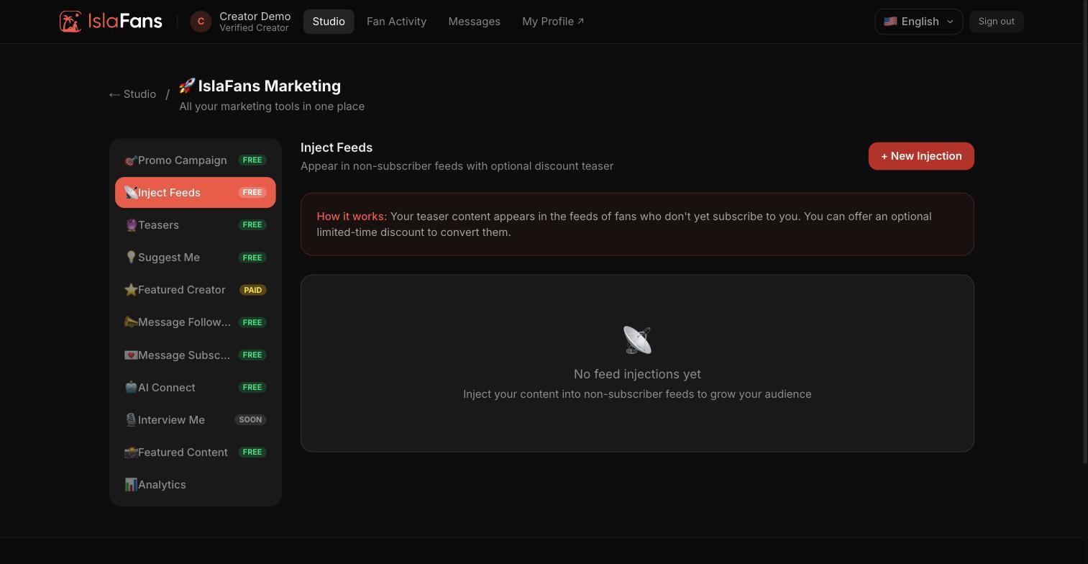Click the + New Injection button
Image resolution: width=1088 pixels, height=564 pixels.
tap(921, 156)
